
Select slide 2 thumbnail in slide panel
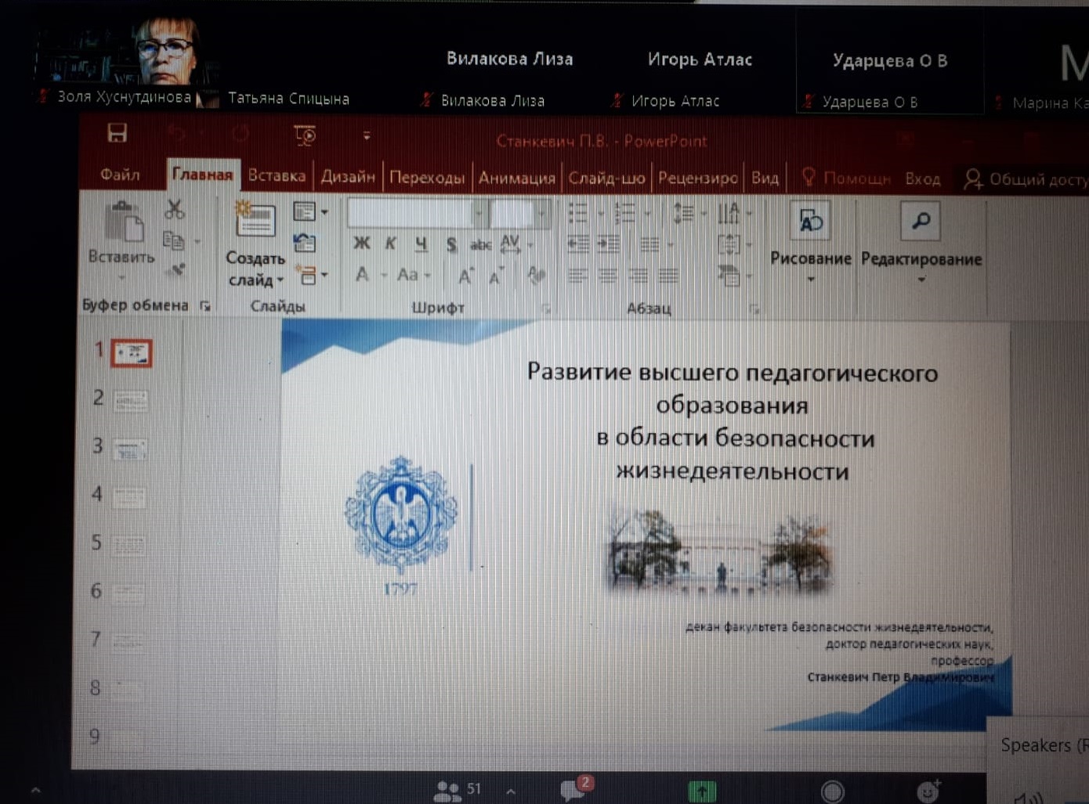point(130,401)
